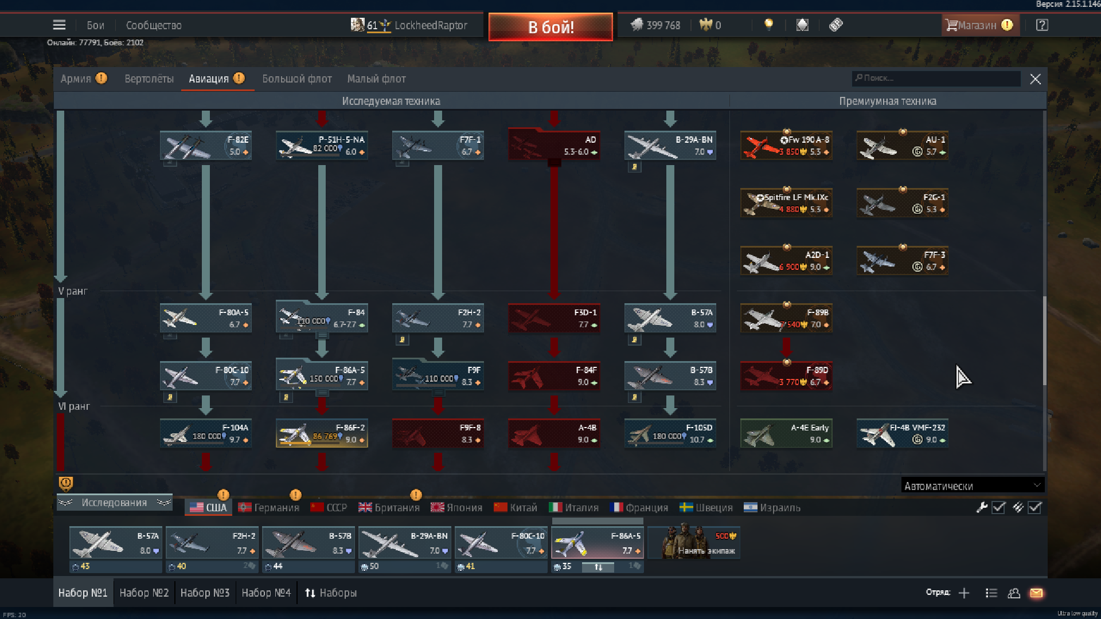Toggle the checkbox beside ammo refill icon
Viewport: 1101px width, 619px height.
(1034, 507)
